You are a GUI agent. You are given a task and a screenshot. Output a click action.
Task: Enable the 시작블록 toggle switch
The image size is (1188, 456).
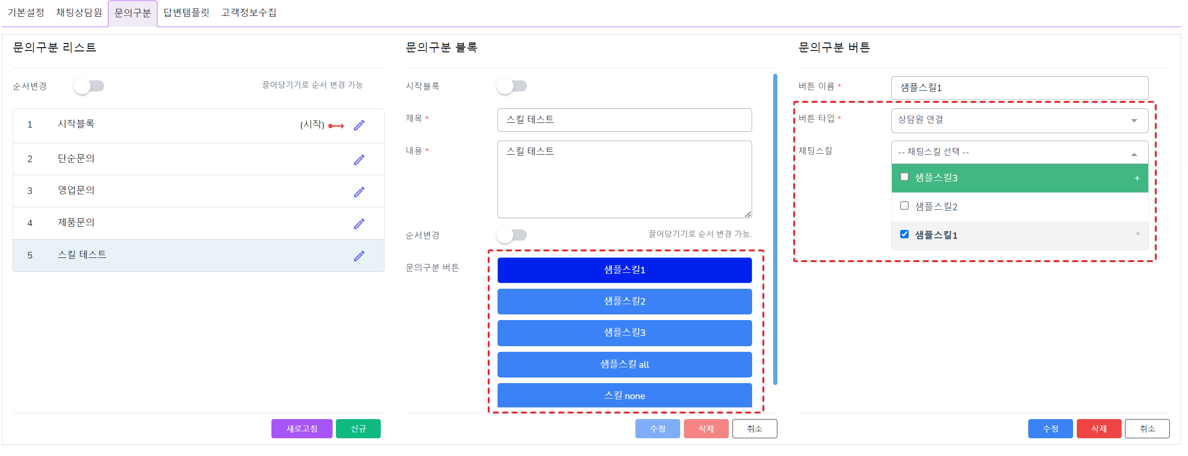[512, 86]
